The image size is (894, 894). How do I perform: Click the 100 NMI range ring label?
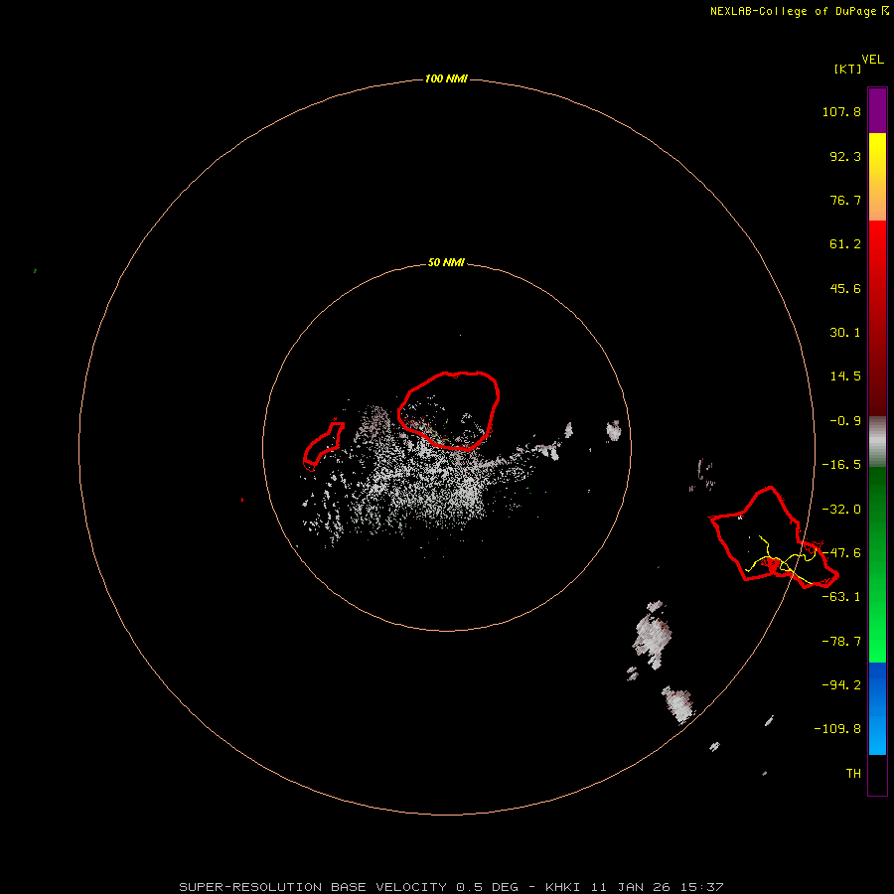click(446, 78)
